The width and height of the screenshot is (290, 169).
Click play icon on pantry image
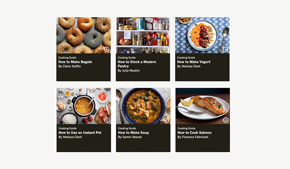166,49
